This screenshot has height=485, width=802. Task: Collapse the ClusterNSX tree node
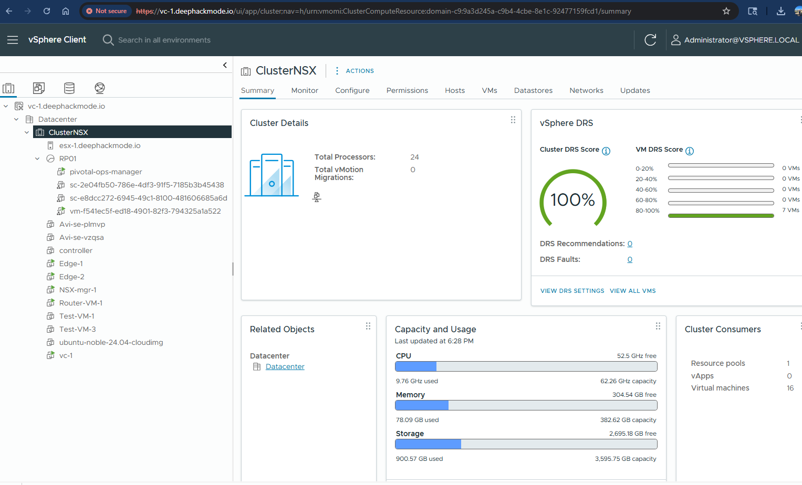[x=27, y=132]
